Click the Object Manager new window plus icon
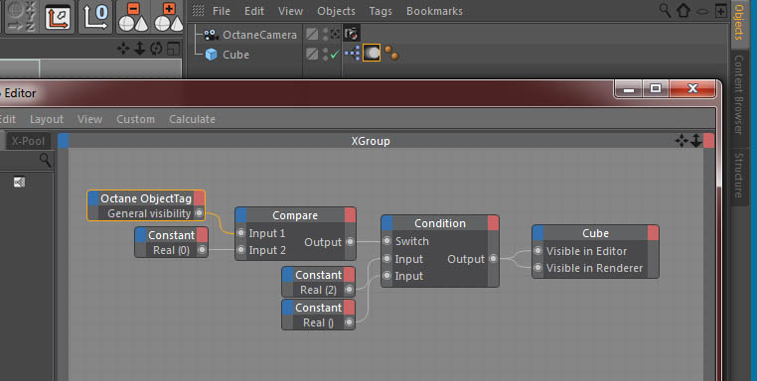Screen dimensions: 757x381 (x=720, y=10)
